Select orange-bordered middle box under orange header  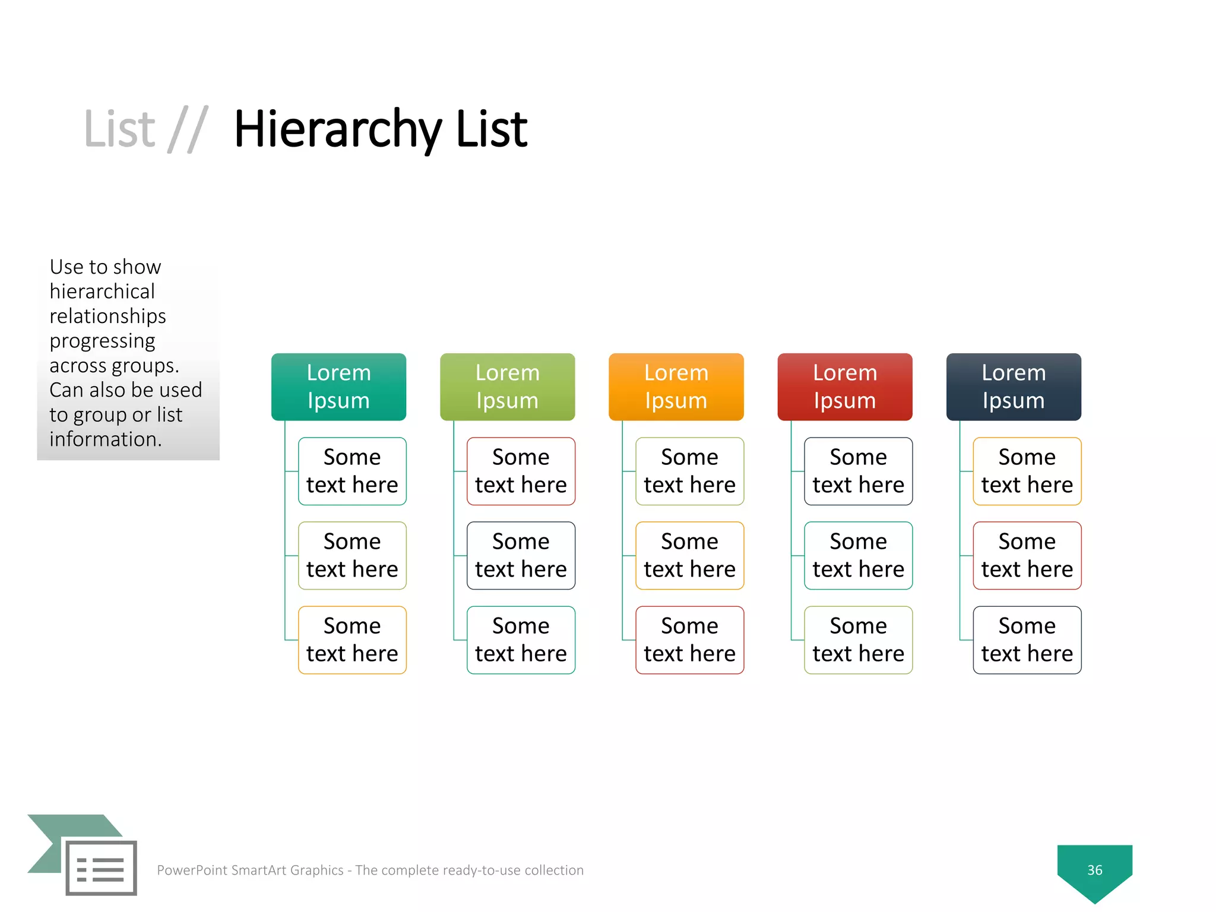pyautogui.click(x=689, y=555)
